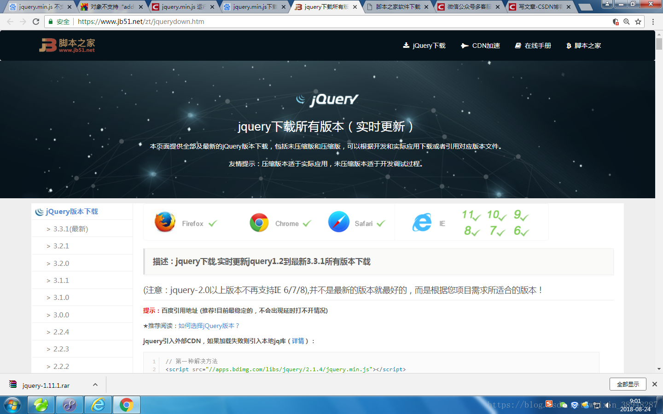Select version 3.2.0 in sidebar
The image size is (663, 414).
82,263
